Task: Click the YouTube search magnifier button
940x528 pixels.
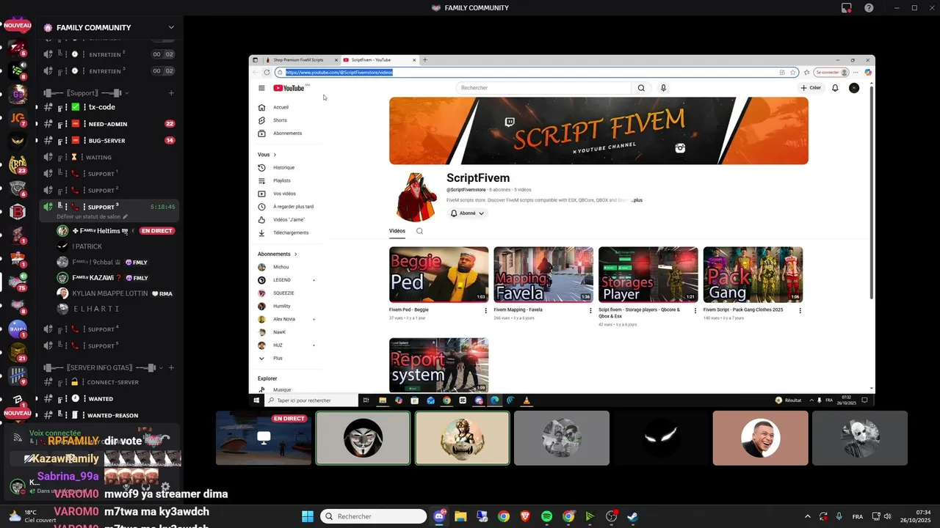Action: [x=641, y=88]
